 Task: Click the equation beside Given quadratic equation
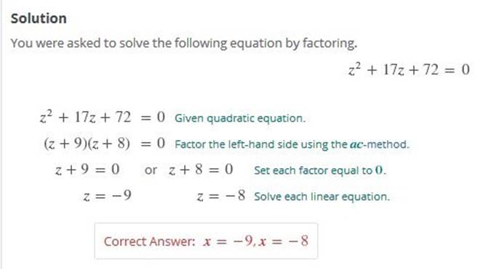coord(102,117)
